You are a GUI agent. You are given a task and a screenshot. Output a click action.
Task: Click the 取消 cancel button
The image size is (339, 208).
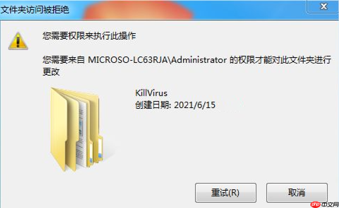pyautogui.click(x=297, y=192)
